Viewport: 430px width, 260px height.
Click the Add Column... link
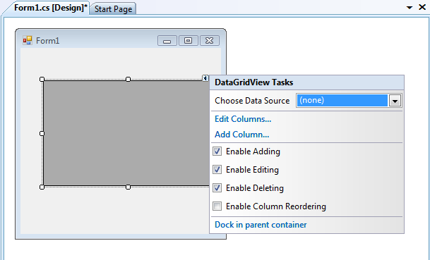242,135
